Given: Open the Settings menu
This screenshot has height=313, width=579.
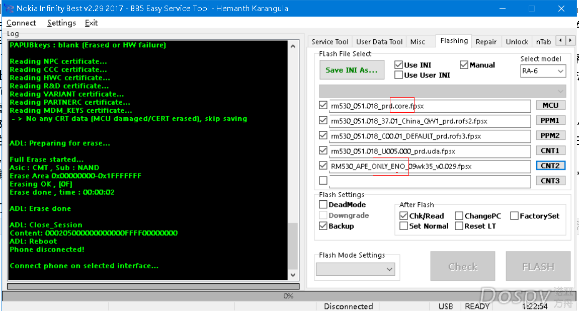Looking at the screenshot, I should click(x=62, y=23).
